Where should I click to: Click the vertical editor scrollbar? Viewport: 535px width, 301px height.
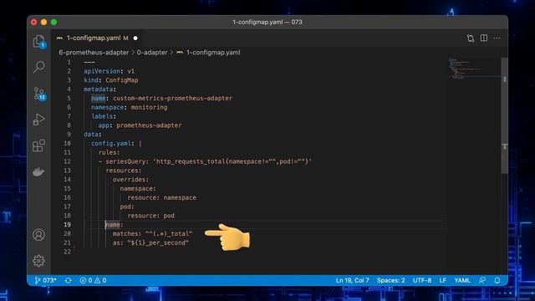click(505, 116)
